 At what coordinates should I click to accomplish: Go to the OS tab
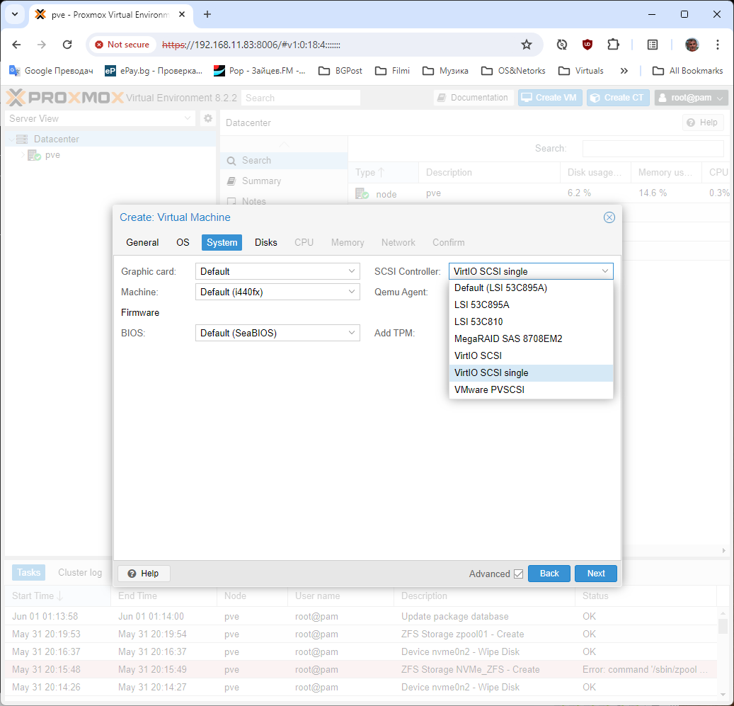coord(183,242)
